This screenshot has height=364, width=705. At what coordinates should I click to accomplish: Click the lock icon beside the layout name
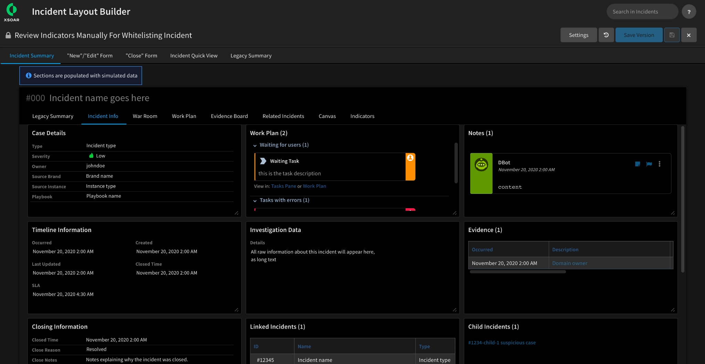tap(8, 35)
